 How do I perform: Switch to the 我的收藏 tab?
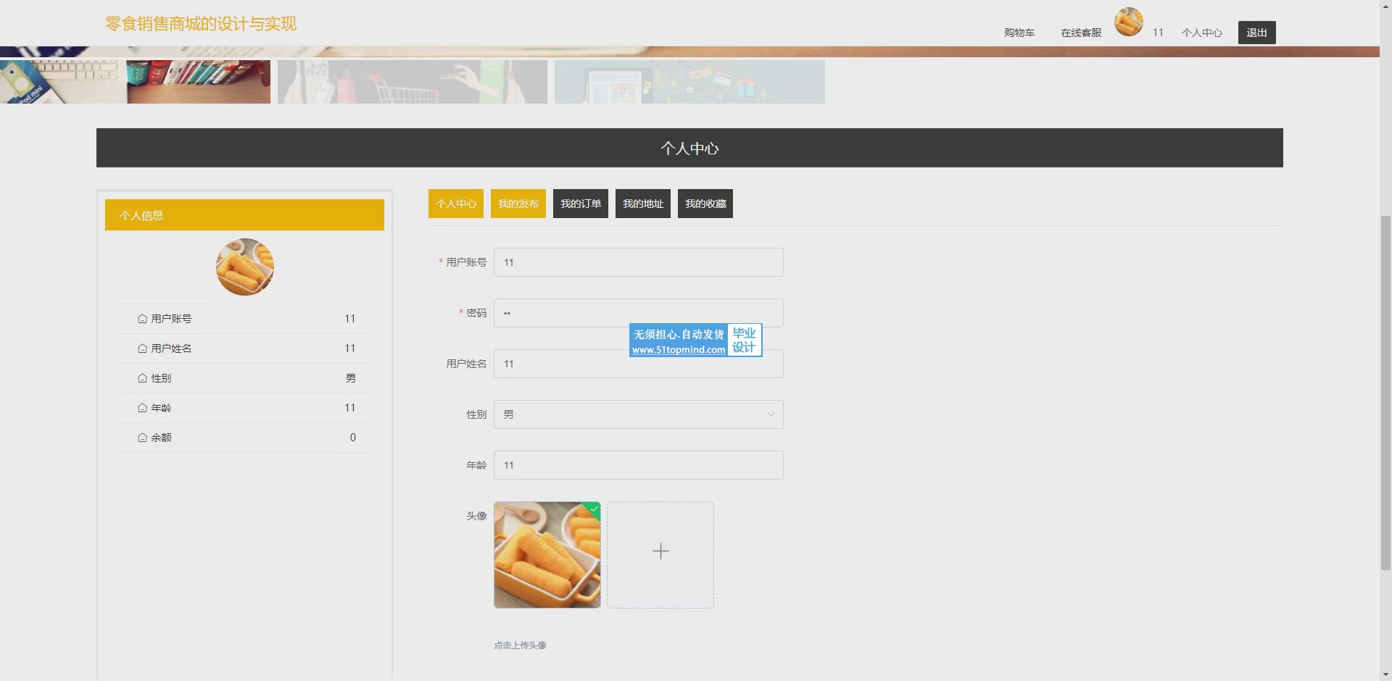pyautogui.click(x=705, y=204)
